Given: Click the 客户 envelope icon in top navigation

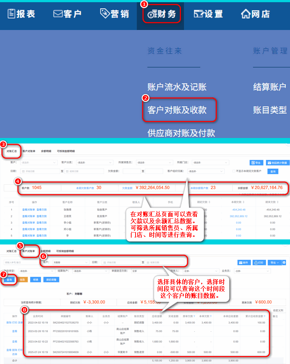Looking at the screenshot, I should tap(58, 14).
